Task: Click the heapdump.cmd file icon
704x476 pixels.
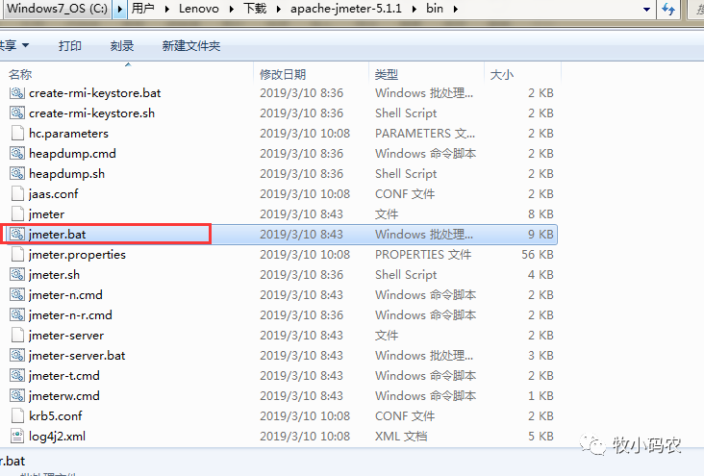Action: coord(17,154)
